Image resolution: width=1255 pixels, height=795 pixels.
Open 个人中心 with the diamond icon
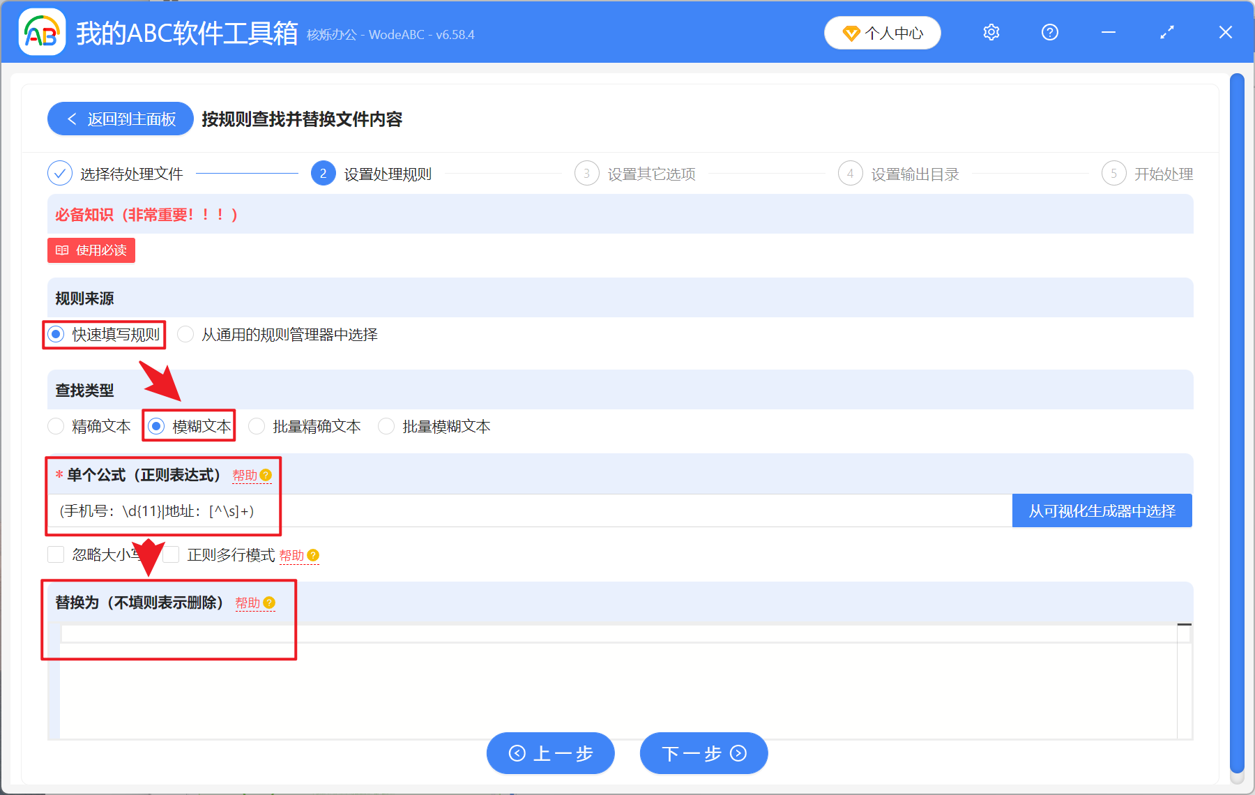tap(882, 32)
